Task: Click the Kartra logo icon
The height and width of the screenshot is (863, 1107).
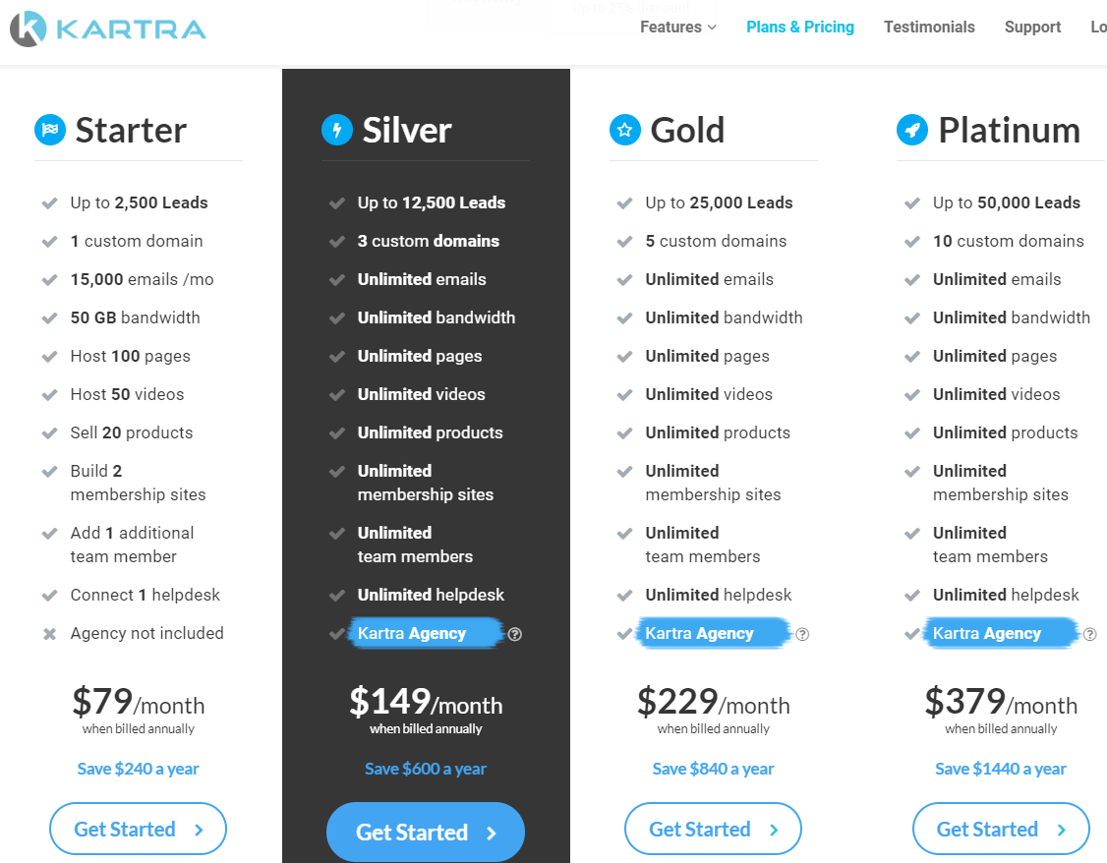Action: [29, 28]
